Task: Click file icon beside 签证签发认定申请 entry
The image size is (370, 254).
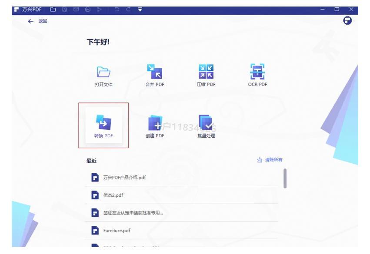Action: (95, 213)
